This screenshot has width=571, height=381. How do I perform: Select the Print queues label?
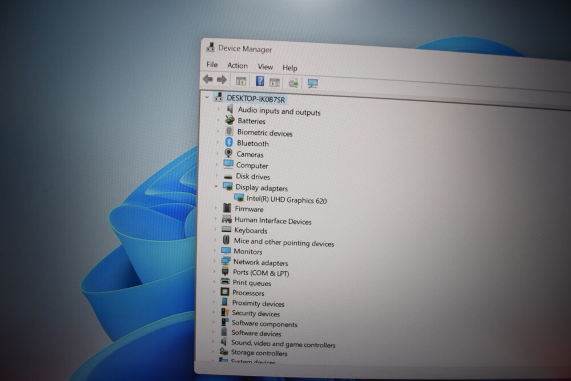(x=252, y=283)
